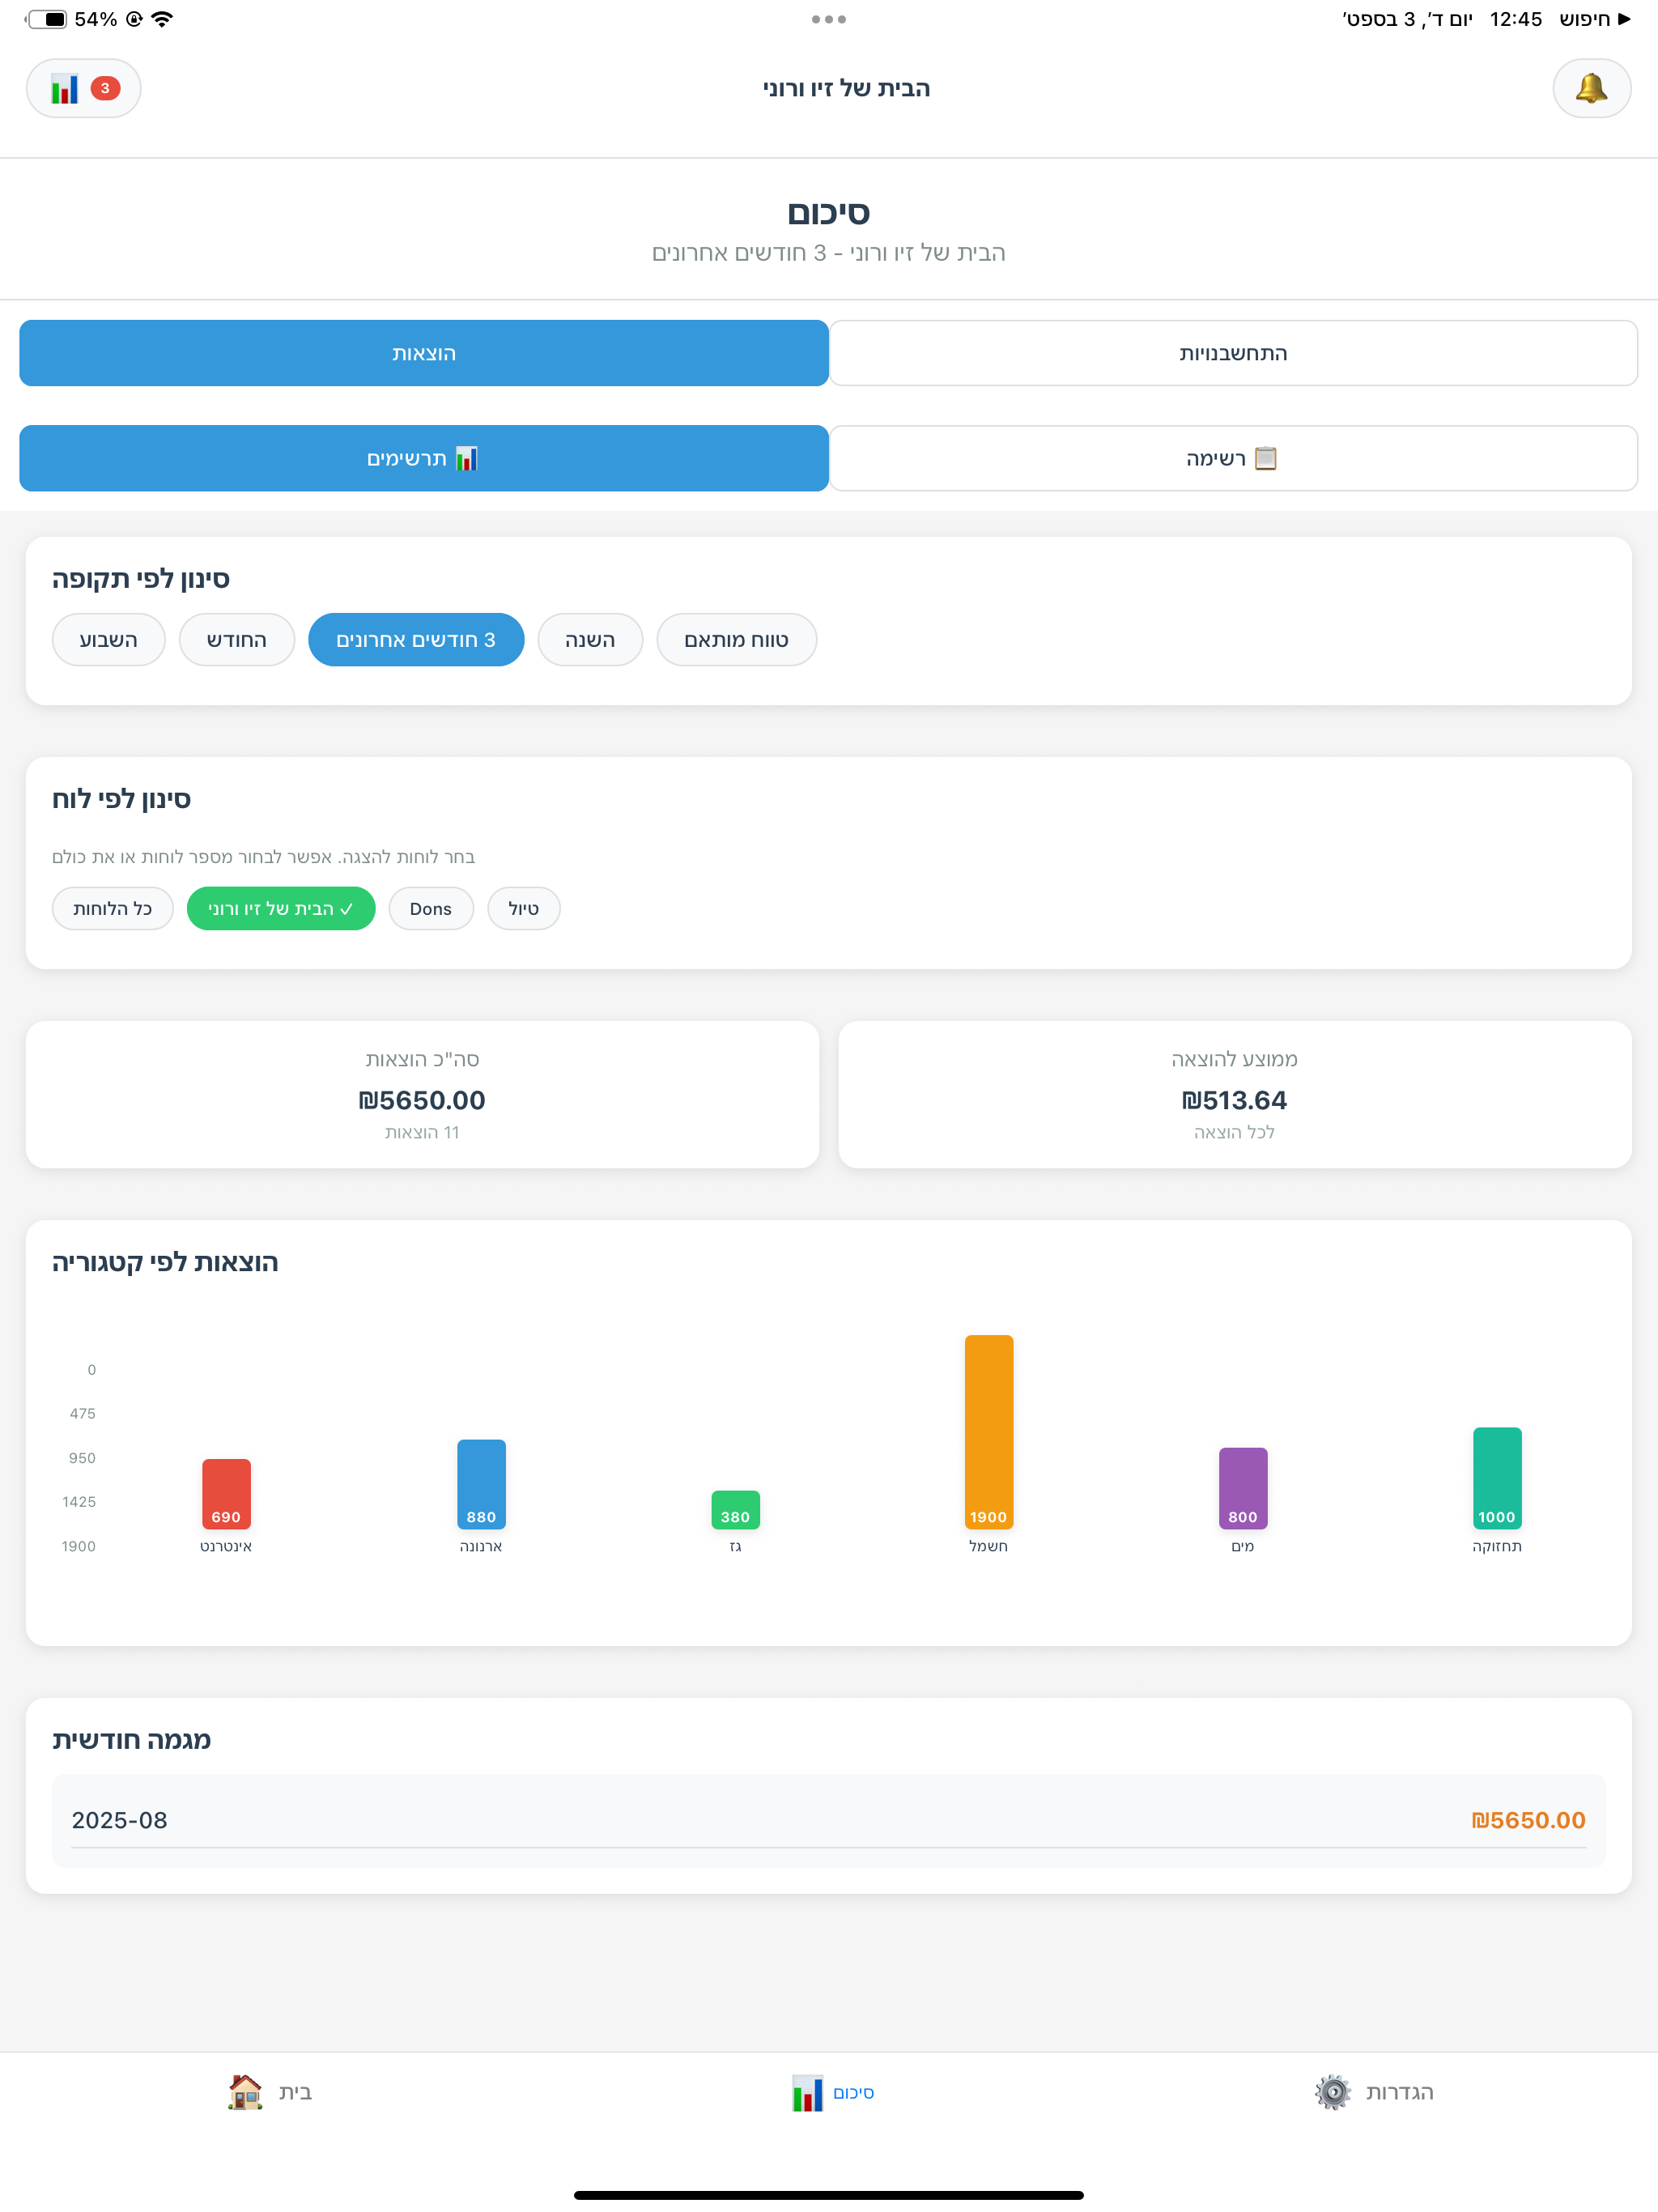Tap the bar chart icon in the bottom navigation
The width and height of the screenshot is (1658, 2212).
coord(807,2092)
